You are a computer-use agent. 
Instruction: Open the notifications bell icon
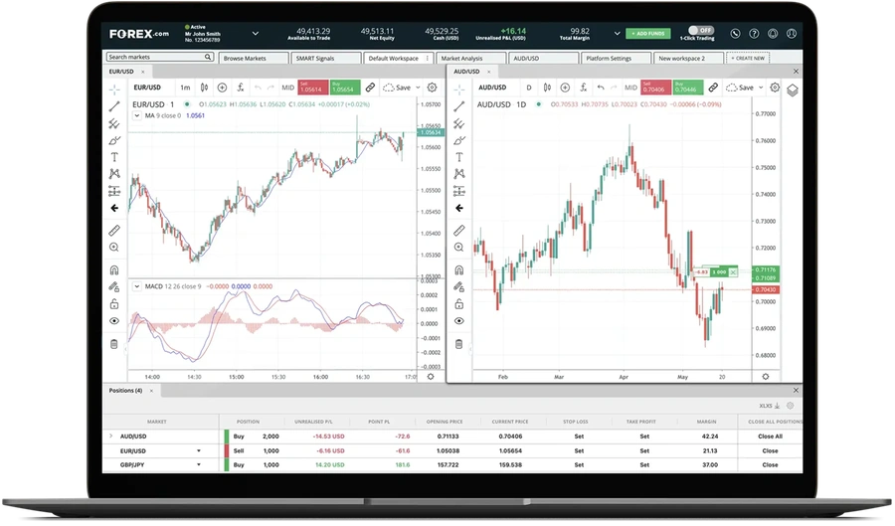click(x=773, y=34)
